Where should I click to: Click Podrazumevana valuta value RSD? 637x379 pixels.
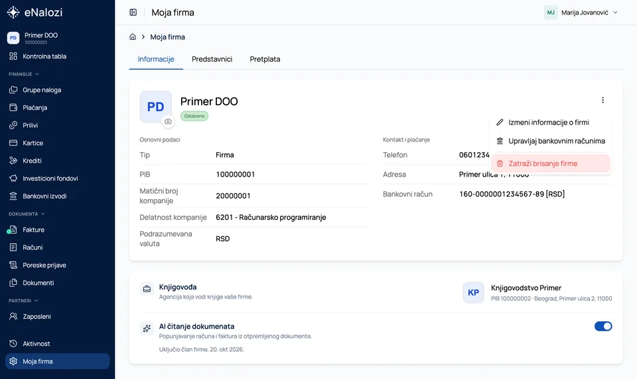(223, 239)
